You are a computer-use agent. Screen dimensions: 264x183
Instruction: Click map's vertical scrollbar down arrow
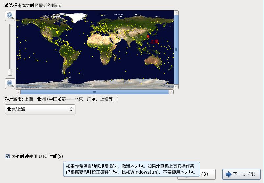(x=176, y=87)
